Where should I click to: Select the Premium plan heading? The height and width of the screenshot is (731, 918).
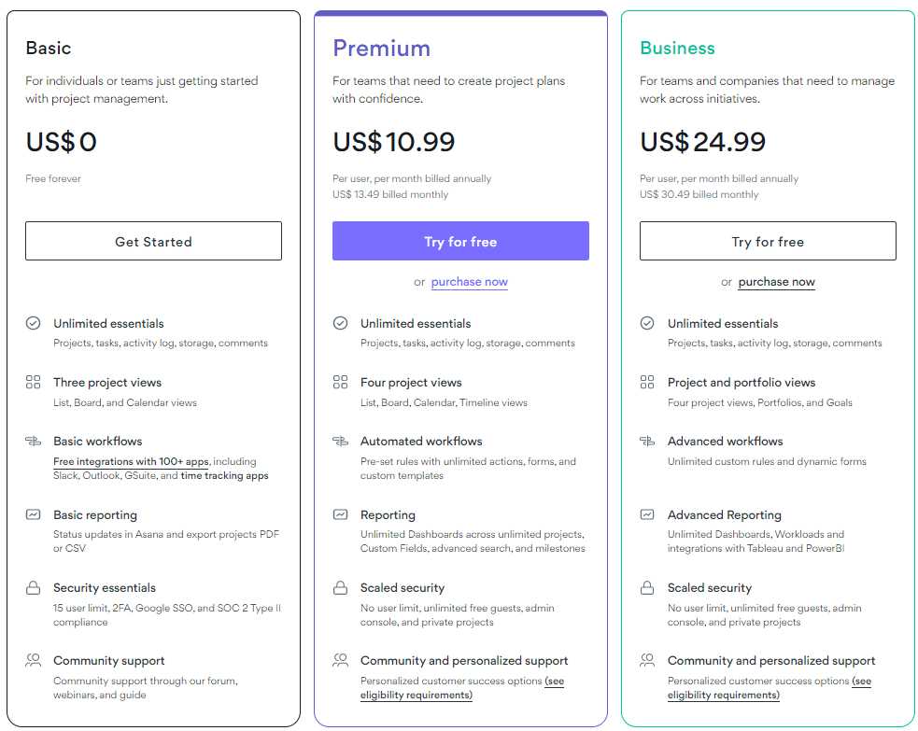[381, 48]
